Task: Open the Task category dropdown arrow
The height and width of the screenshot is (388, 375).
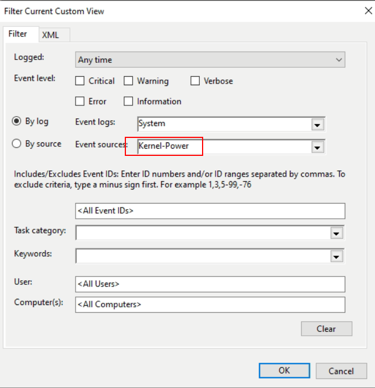Action: 336,233
